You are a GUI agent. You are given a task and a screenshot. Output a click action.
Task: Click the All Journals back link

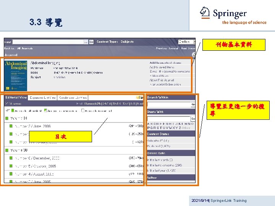pos(25,48)
